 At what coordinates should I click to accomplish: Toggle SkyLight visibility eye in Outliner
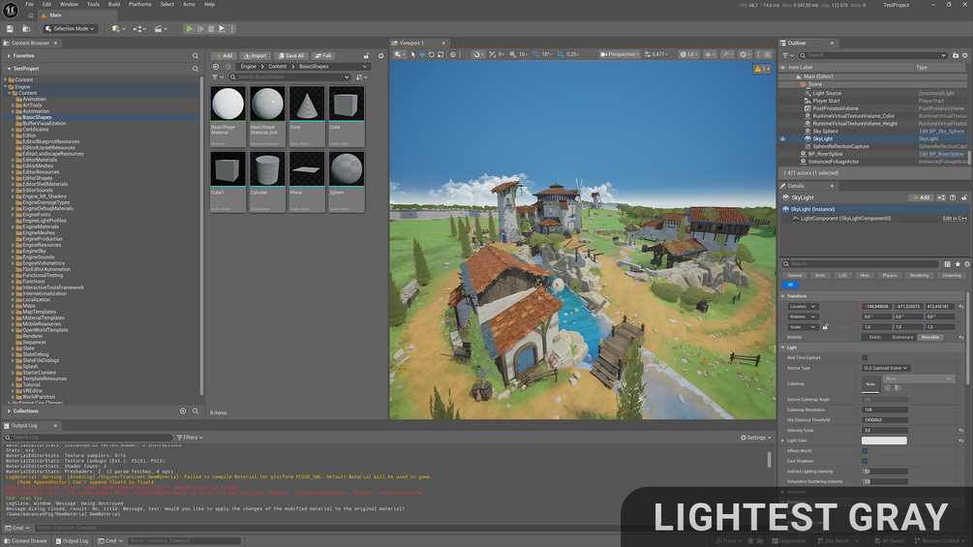(782, 138)
